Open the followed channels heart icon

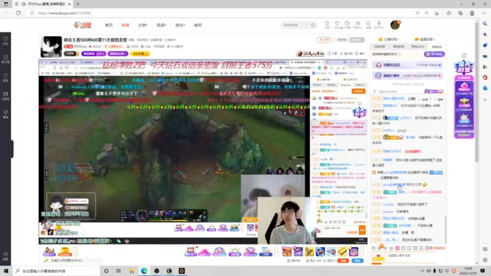(x=337, y=25)
